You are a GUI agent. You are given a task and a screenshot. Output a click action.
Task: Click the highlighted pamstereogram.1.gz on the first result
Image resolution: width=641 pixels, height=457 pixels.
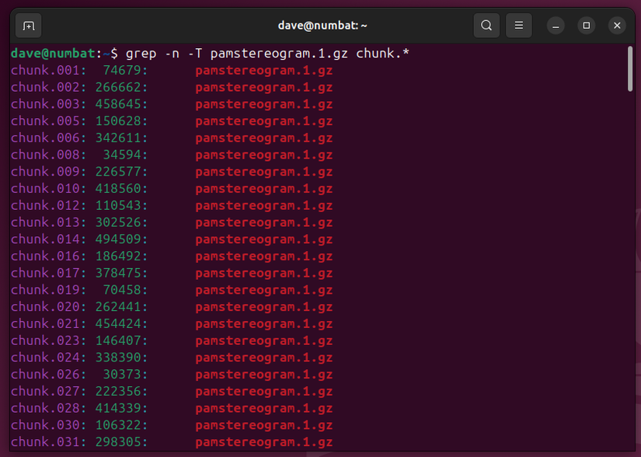pos(263,70)
